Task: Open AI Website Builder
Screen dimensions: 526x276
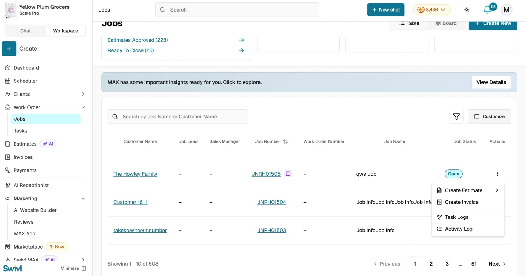Action: tap(35, 210)
